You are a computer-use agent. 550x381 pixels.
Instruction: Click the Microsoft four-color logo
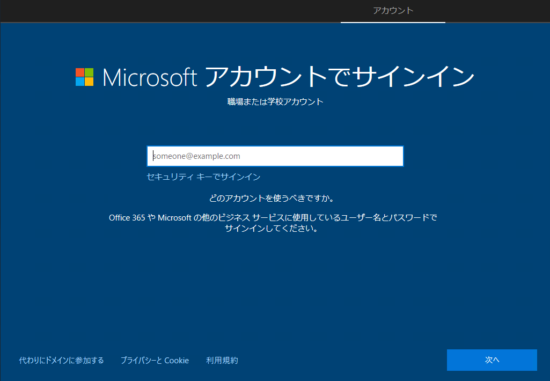(x=85, y=77)
